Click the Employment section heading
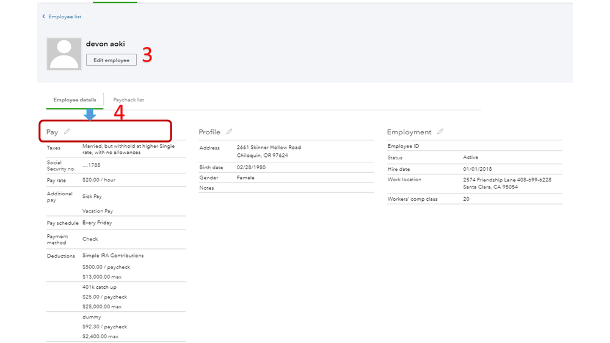Screen dimensions: 610x343 (409, 132)
